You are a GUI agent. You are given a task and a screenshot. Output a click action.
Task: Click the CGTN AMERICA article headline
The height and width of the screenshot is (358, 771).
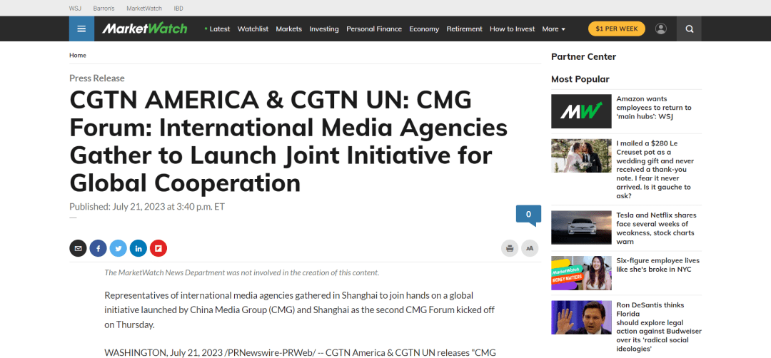coord(288,143)
